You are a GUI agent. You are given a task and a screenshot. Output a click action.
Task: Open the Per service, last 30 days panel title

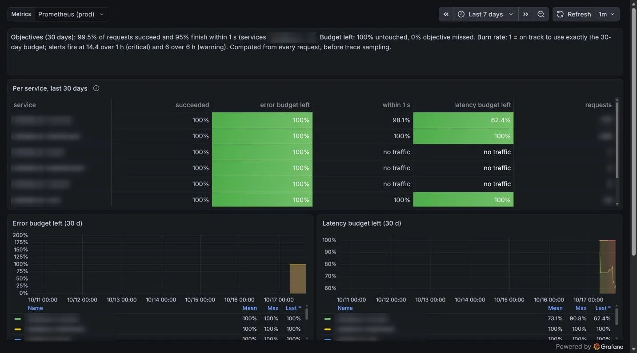(50, 88)
